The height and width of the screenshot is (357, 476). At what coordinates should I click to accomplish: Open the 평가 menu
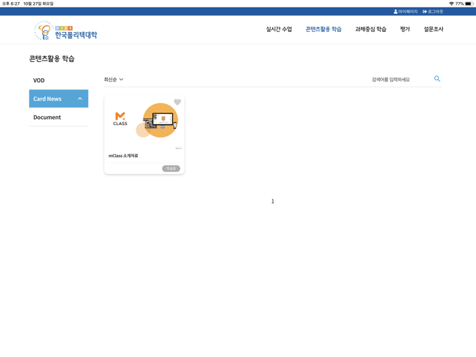405,29
